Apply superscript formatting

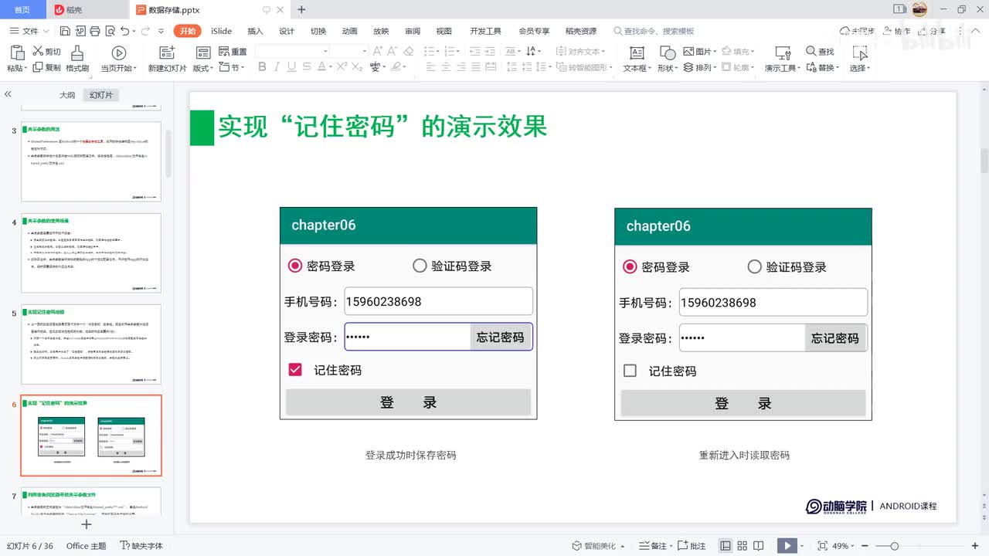[x=342, y=67]
